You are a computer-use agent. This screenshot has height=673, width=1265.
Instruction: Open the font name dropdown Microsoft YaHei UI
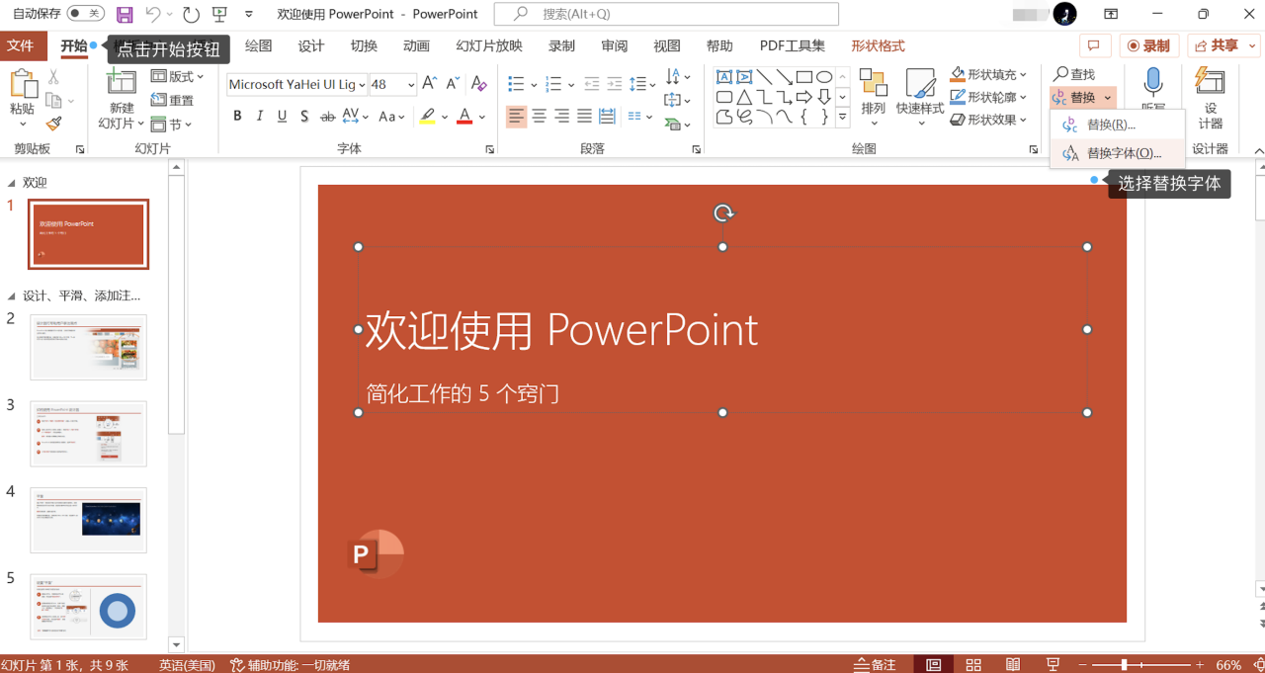click(362, 85)
